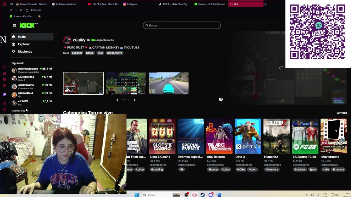Open sandraskins channel in following list
This screenshot has height=197, width=351.
tap(32, 86)
